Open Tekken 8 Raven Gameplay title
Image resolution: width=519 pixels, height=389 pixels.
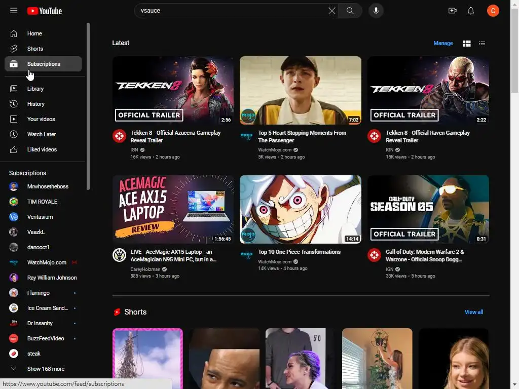pyautogui.click(x=428, y=137)
